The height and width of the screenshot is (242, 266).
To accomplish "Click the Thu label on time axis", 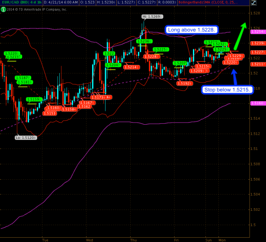I will (134, 240).
